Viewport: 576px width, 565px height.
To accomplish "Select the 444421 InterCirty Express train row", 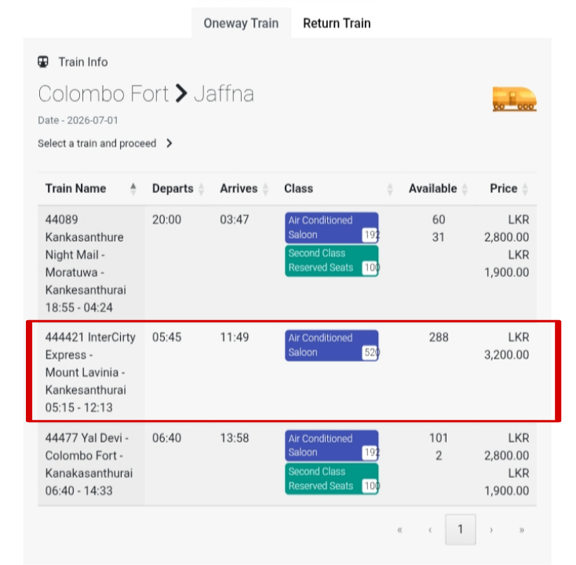I will pos(287,372).
